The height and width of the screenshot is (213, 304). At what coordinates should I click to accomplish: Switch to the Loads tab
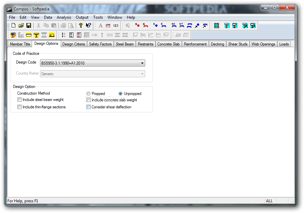(284, 44)
